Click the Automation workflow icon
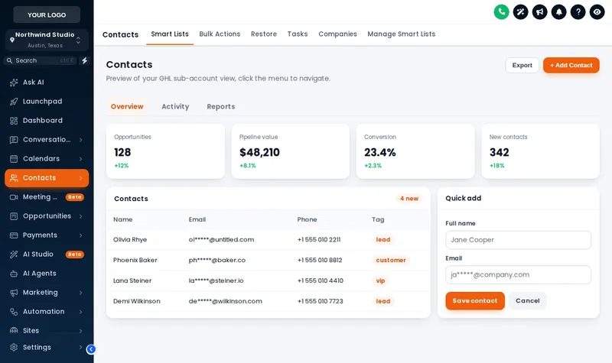 (14, 312)
